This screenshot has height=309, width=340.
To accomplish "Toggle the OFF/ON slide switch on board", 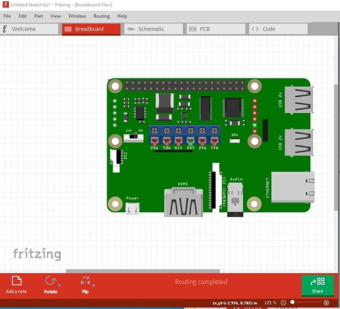I will 133,137.
